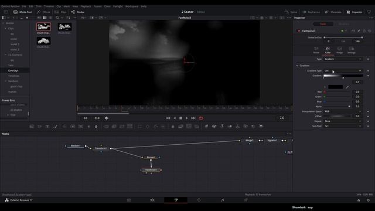Select the FastNoise3 node
The width and height of the screenshot is (375, 211).
point(151,170)
